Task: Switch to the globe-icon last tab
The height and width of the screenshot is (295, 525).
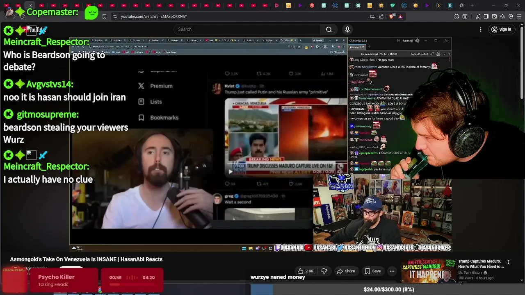Action: point(461,6)
